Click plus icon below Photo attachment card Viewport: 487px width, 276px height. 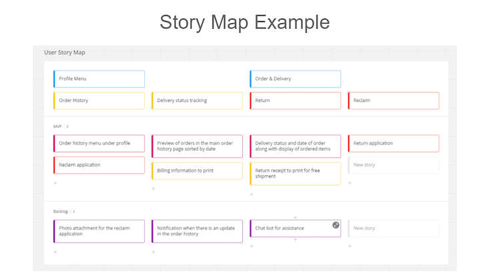click(x=55, y=252)
